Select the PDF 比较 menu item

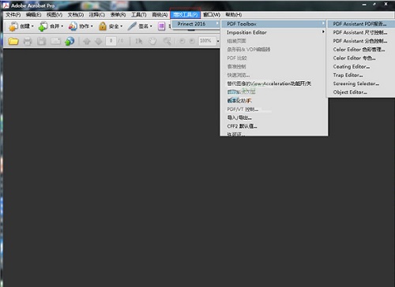(274, 58)
